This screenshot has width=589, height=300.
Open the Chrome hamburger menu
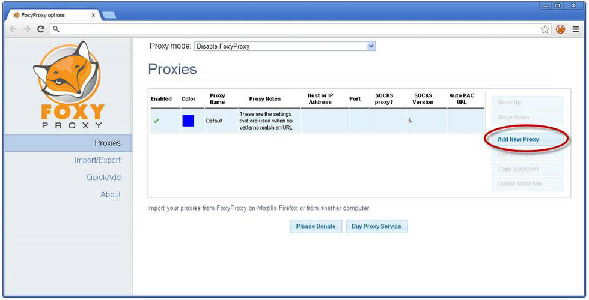pos(576,29)
